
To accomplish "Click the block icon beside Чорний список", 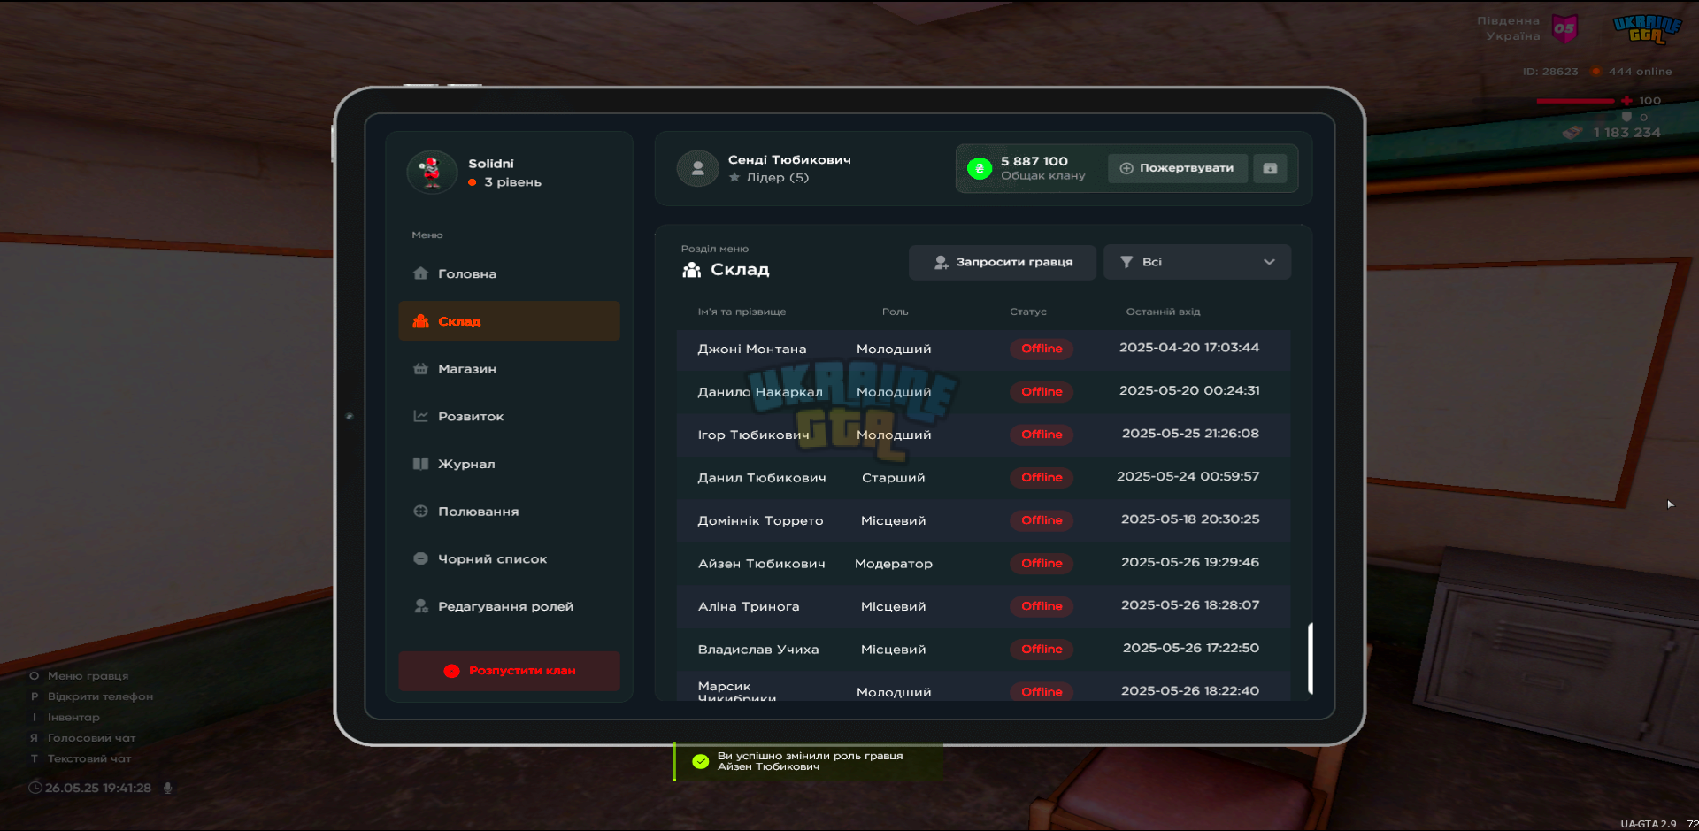I will coord(421,558).
